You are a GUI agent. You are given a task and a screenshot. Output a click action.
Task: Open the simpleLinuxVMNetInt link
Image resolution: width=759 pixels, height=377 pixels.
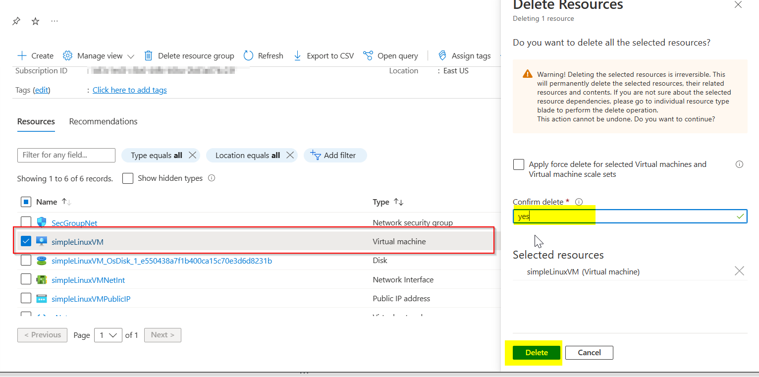(88, 280)
